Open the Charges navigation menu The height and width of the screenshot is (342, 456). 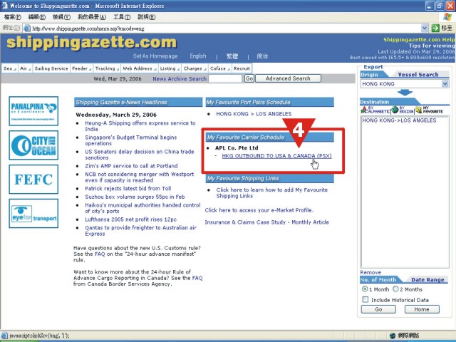tap(195, 68)
